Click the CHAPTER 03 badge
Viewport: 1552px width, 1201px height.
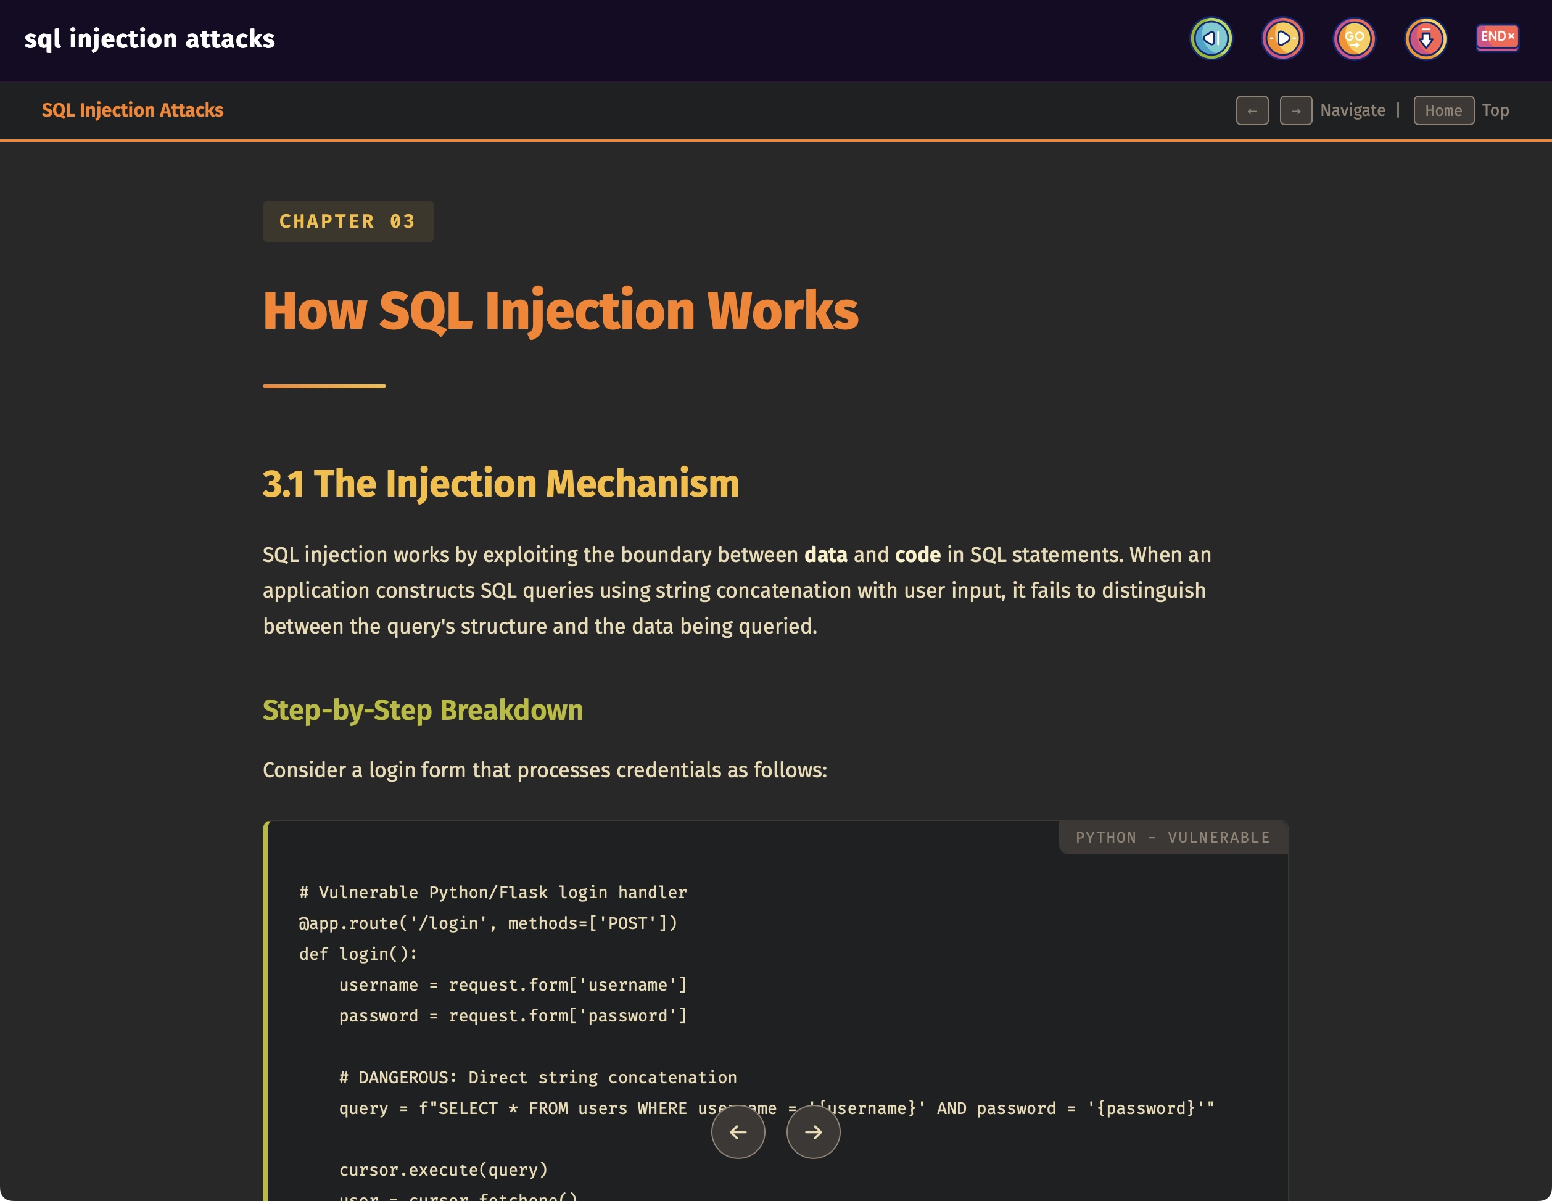[x=347, y=221]
